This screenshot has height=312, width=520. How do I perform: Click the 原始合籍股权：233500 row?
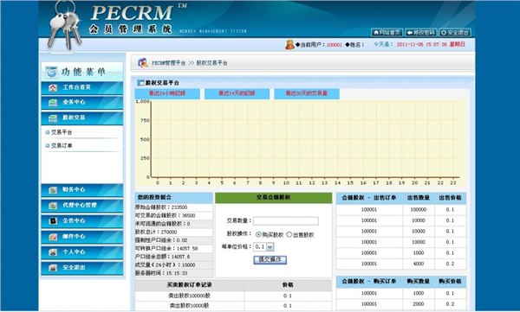[174, 207]
